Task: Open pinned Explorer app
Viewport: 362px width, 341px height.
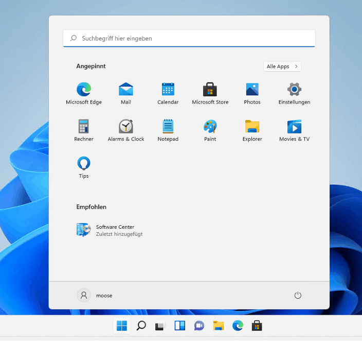Action: [x=252, y=130]
